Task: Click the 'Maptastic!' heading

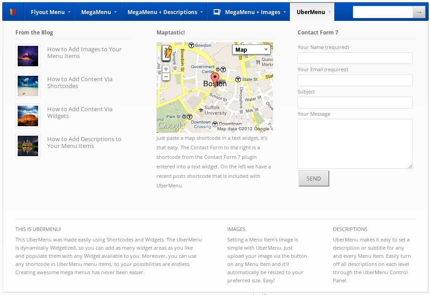Action: [171, 32]
